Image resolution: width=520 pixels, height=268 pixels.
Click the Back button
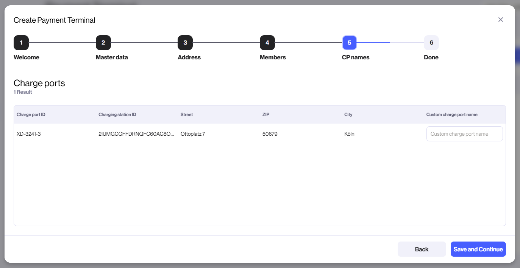pos(422,249)
